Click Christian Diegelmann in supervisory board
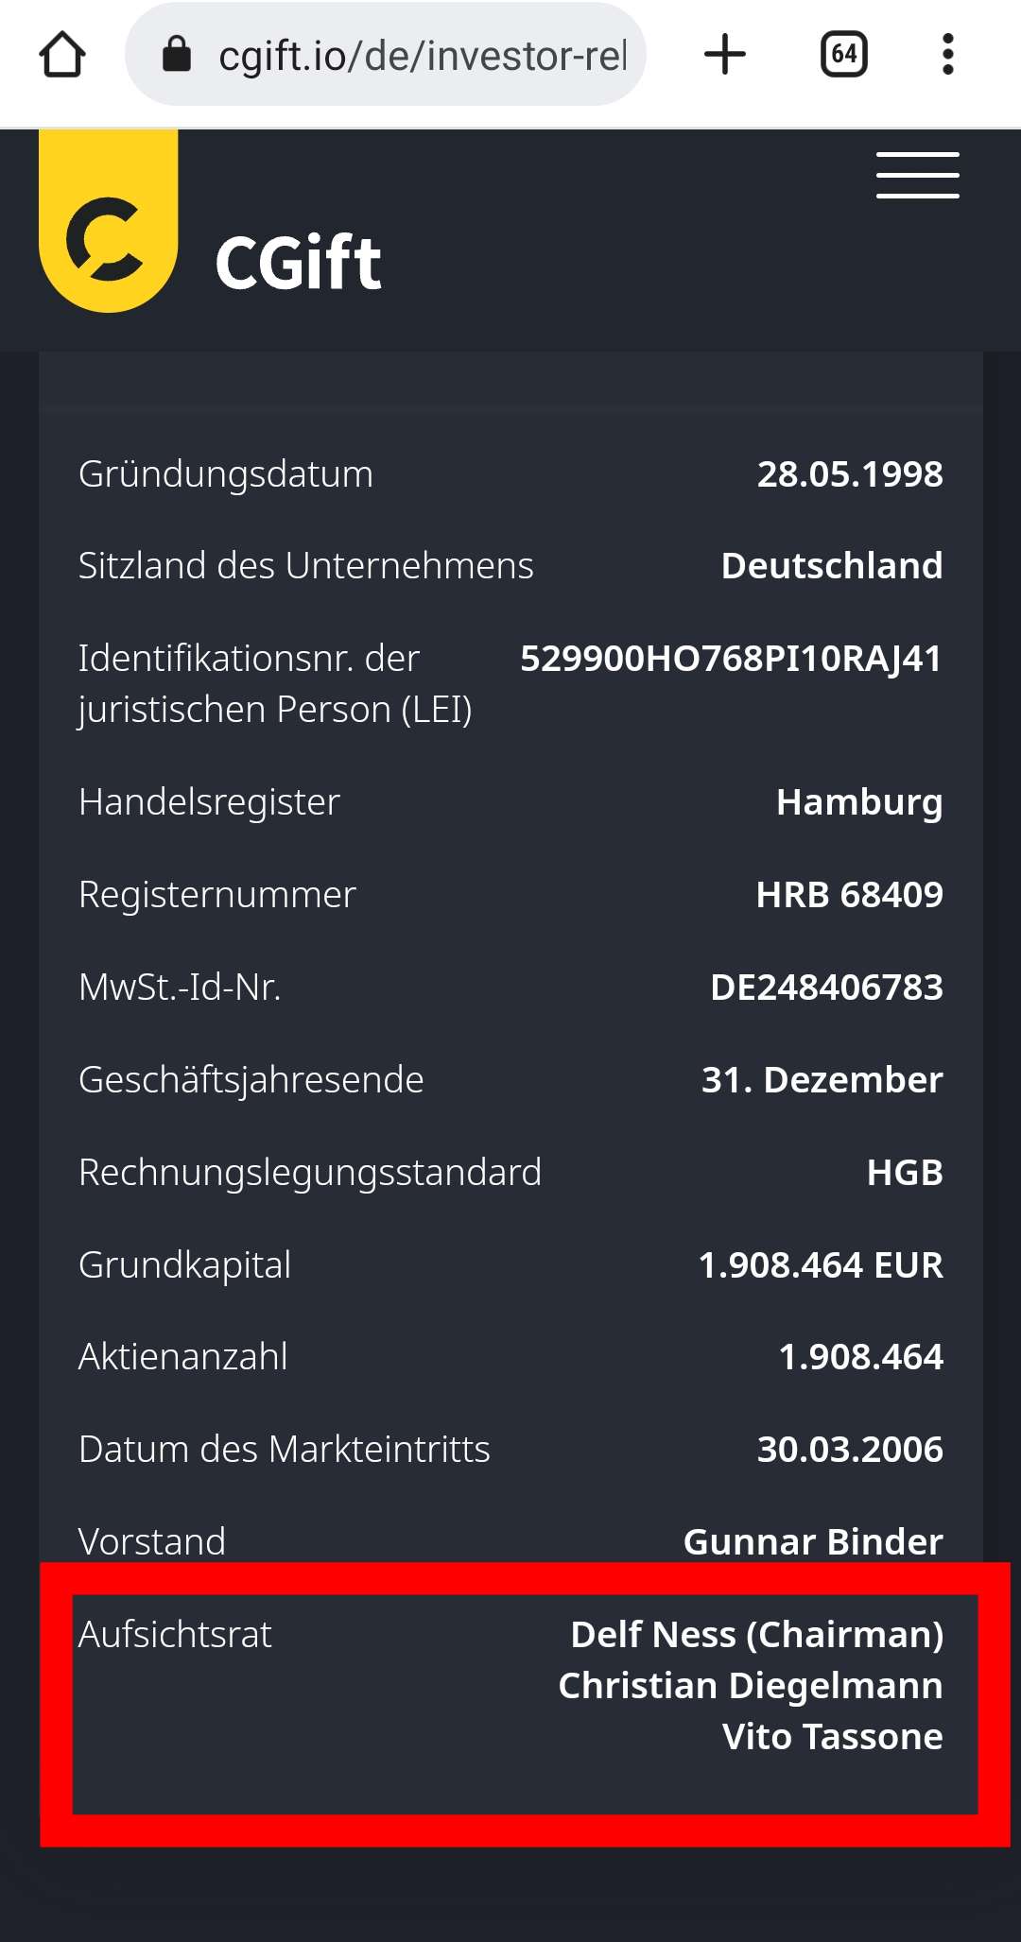The height and width of the screenshot is (1942, 1021). 750,1685
